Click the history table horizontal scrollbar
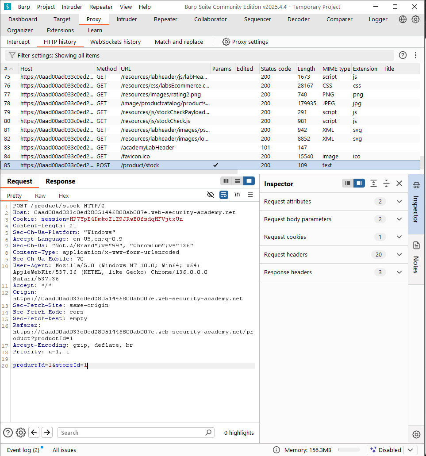Image resolution: width=426 pixels, height=456 pixels. tap(119, 172)
